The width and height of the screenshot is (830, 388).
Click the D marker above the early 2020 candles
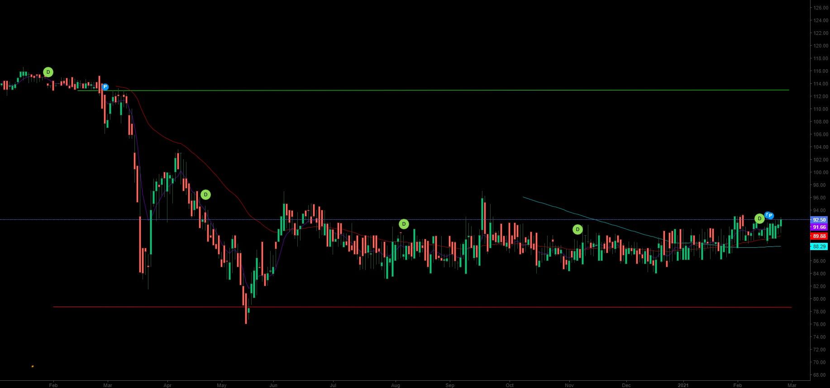click(x=48, y=72)
